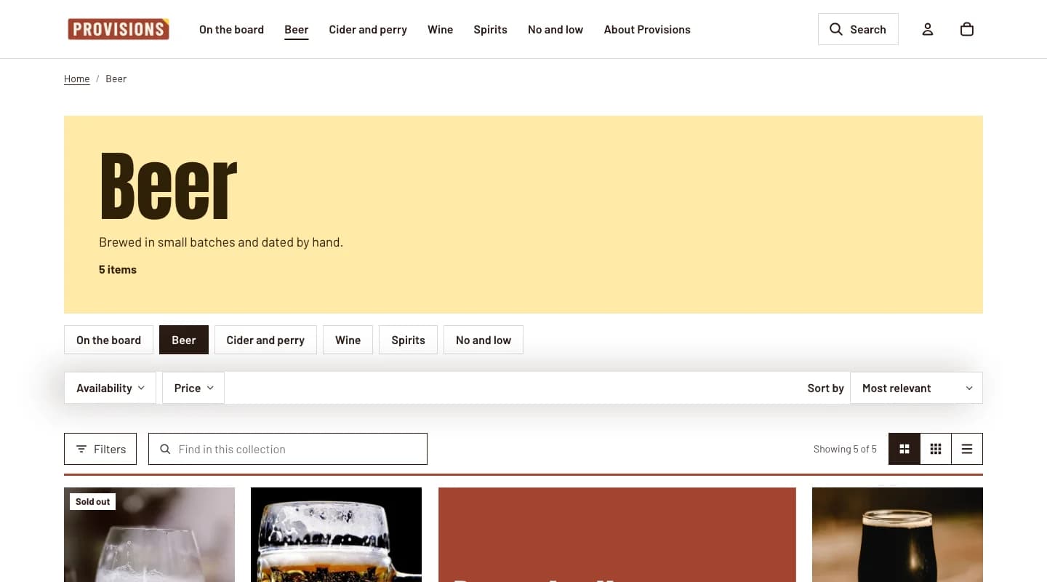Focus the Find in this collection field

(288, 449)
